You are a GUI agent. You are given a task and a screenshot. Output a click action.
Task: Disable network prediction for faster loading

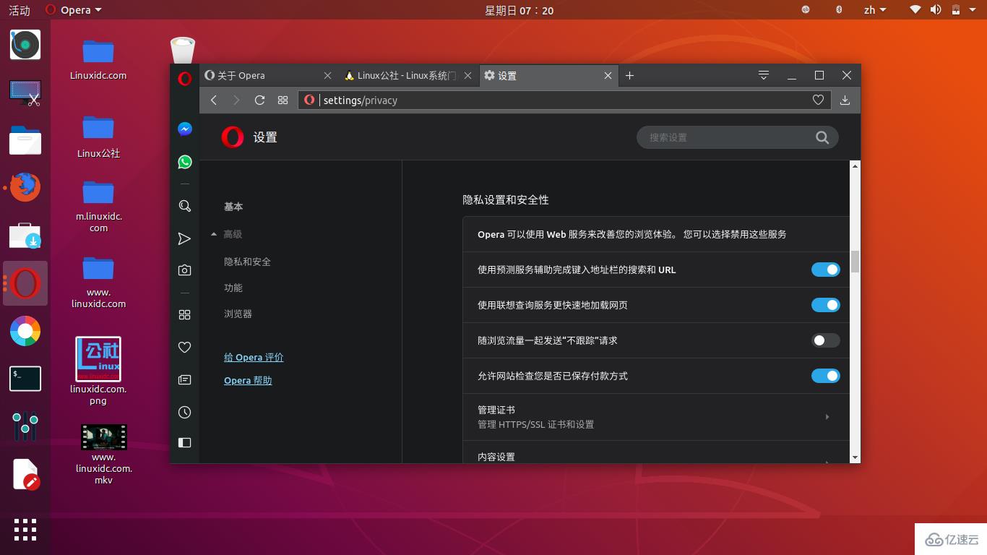(x=826, y=305)
